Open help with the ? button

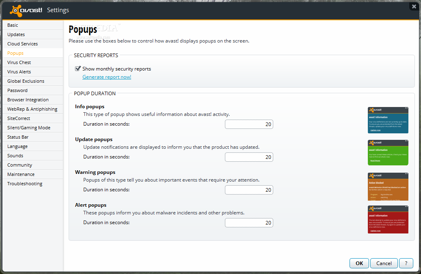pos(406,263)
